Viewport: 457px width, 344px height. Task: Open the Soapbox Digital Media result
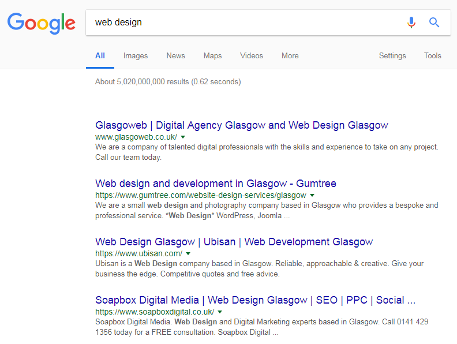pyautogui.click(x=255, y=300)
